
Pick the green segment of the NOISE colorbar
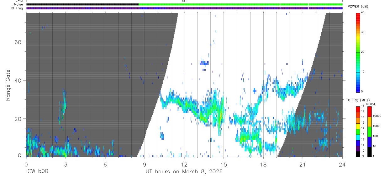tap(369, 132)
